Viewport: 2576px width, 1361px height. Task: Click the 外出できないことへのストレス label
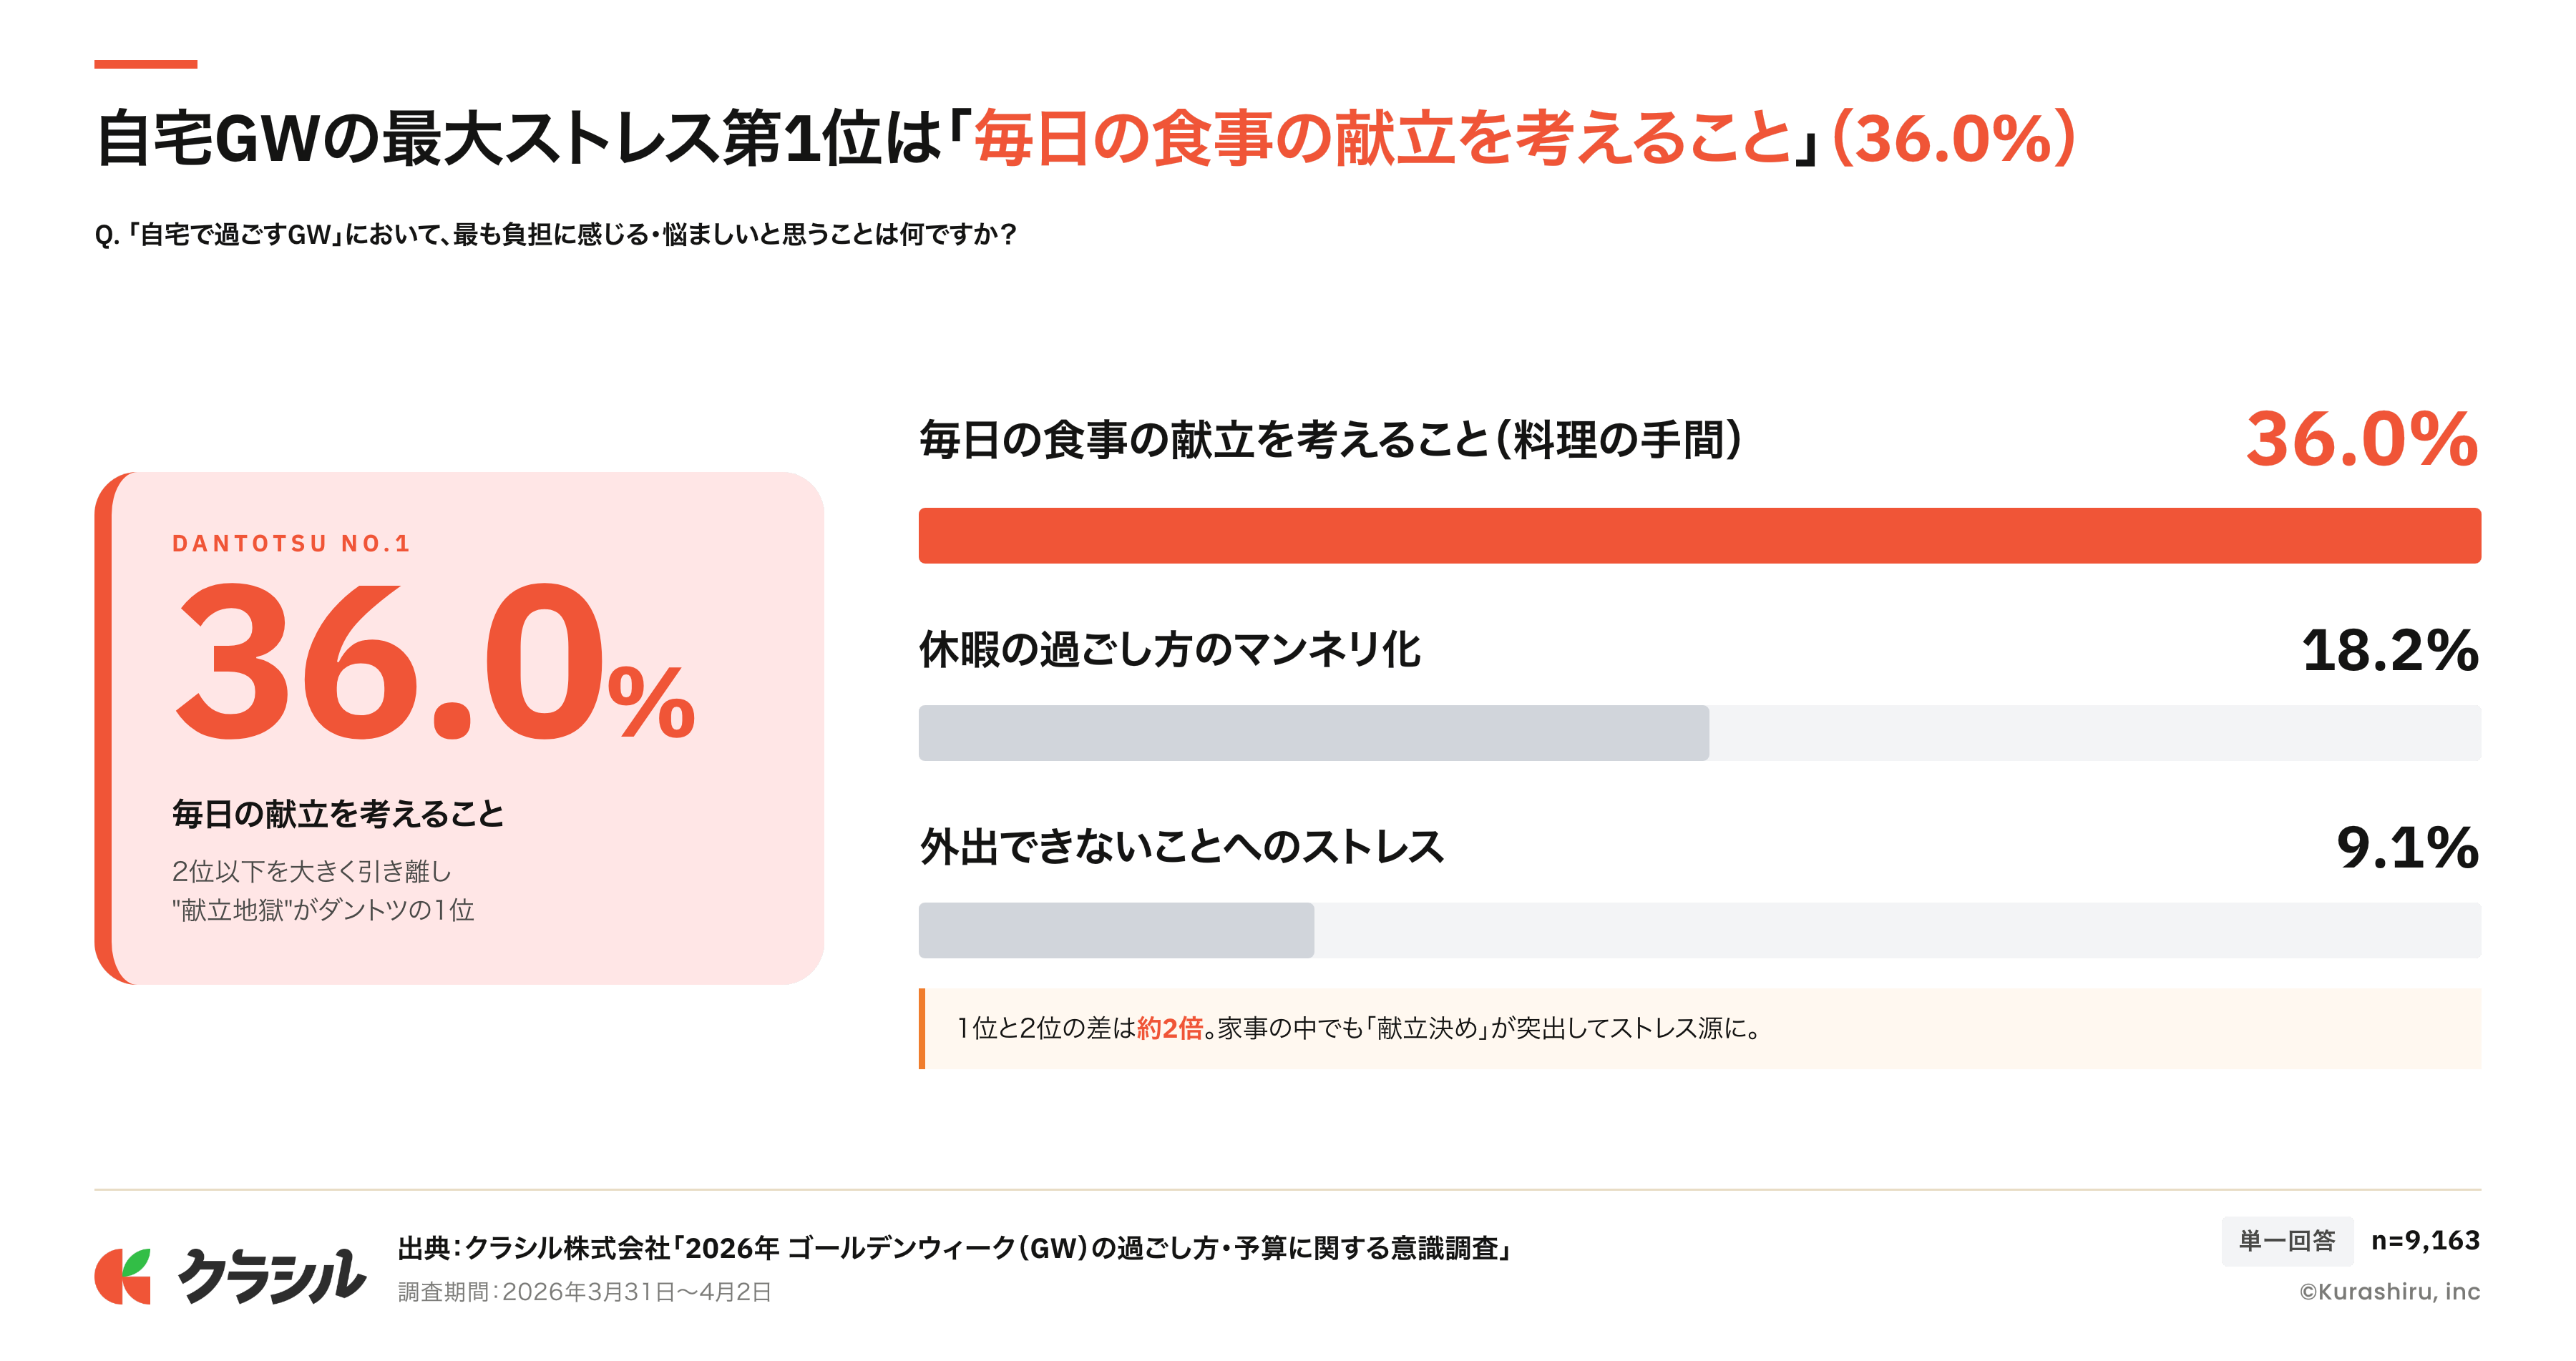coord(1181,846)
